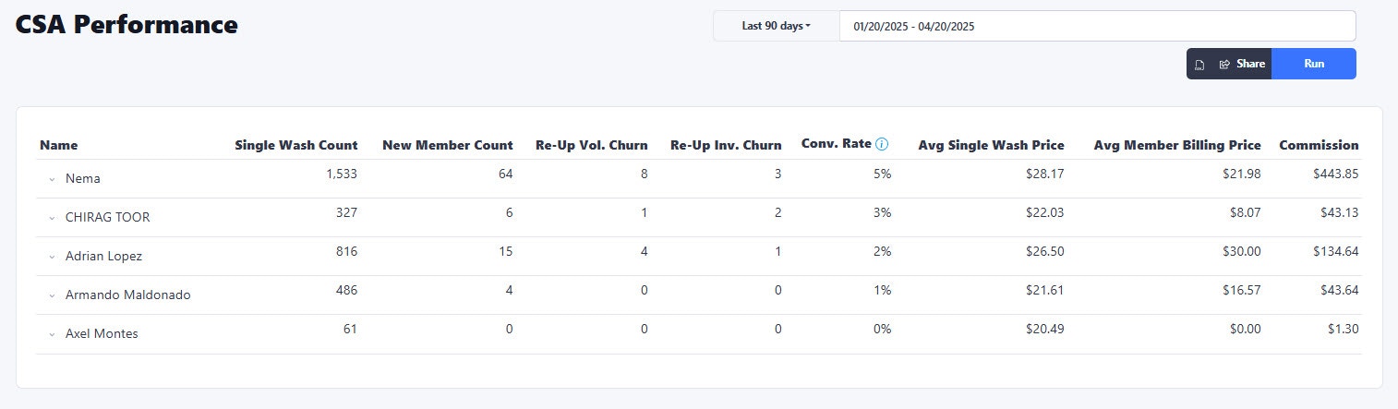
Task: Click the date range input field
Action: point(1097,26)
